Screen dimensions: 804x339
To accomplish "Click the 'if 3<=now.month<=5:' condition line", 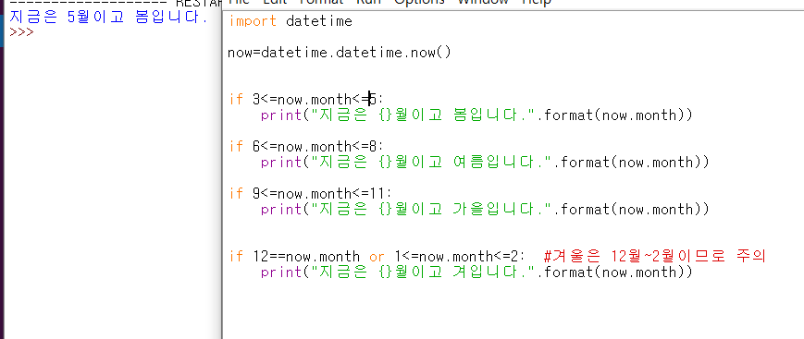I will pos(306,100).
